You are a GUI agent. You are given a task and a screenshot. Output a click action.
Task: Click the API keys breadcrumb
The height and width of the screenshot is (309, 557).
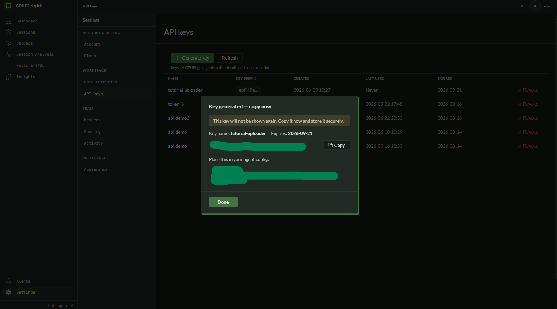click(90, 6)
